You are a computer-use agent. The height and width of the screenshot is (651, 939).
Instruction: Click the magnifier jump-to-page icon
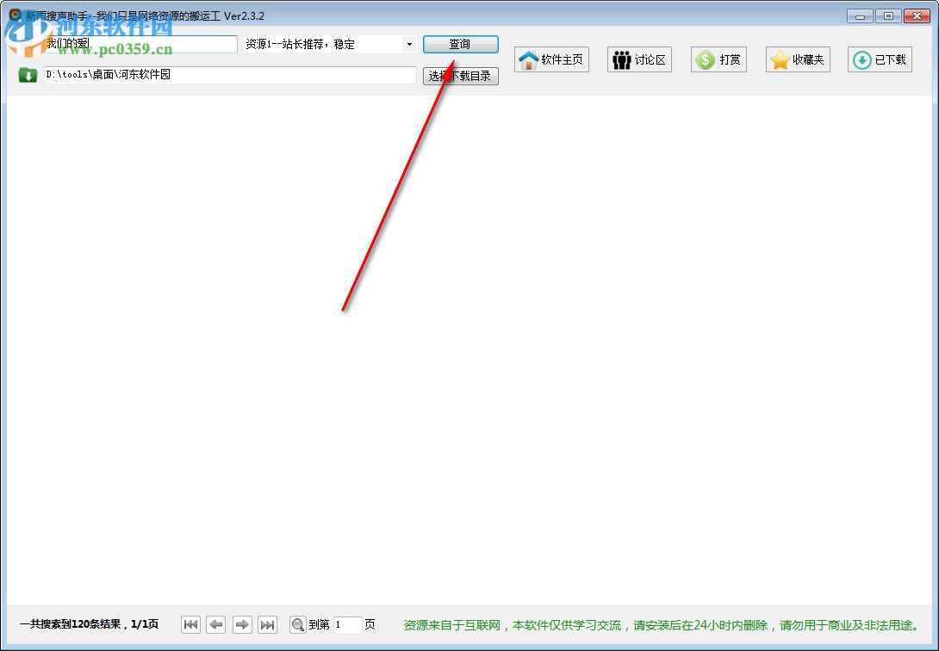tap(297, 624)
